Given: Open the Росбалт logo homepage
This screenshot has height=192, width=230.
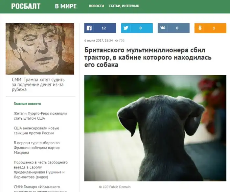Looking at the screenshot, I should (x=26, y=6).
